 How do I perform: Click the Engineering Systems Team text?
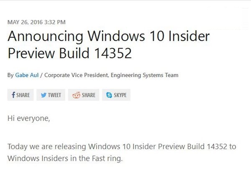(x=145, y=75)
